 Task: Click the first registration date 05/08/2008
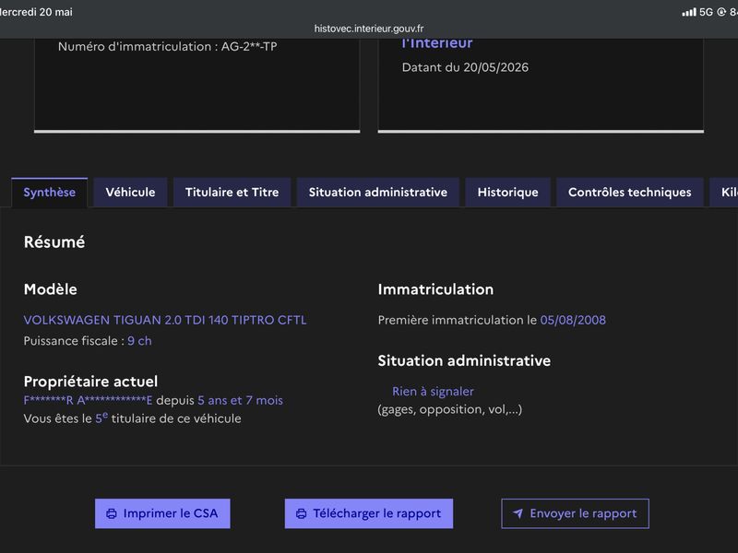(x=573, y=320)
